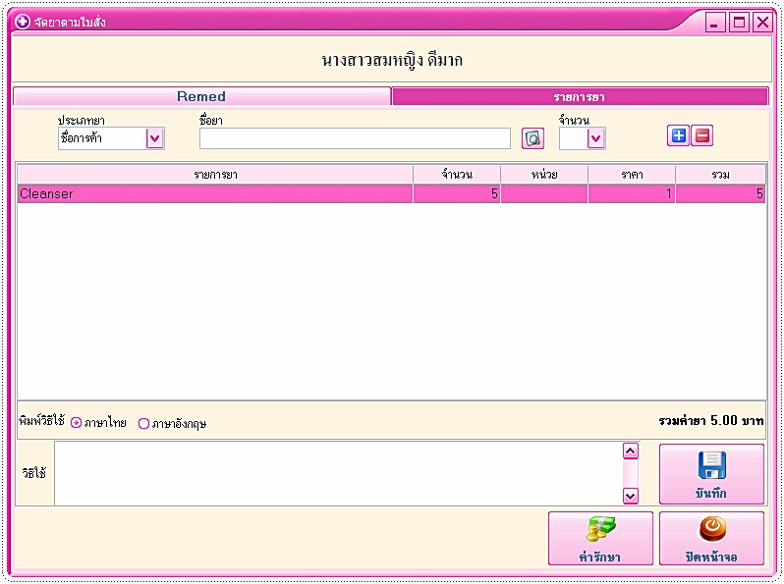Click the title bar plus app icon
Viewport: 784px width, 584px height.
tap(23, 22)
